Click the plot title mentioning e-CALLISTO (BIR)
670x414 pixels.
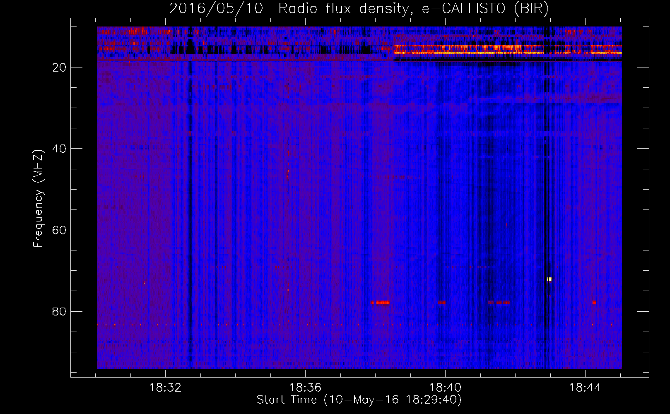359,8
